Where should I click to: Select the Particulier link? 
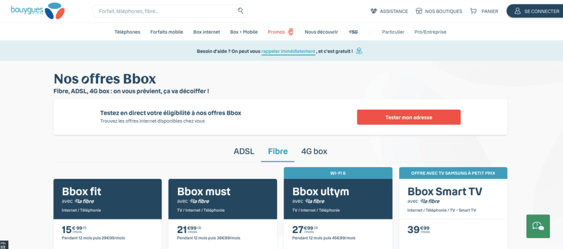[x=393, y=32]
